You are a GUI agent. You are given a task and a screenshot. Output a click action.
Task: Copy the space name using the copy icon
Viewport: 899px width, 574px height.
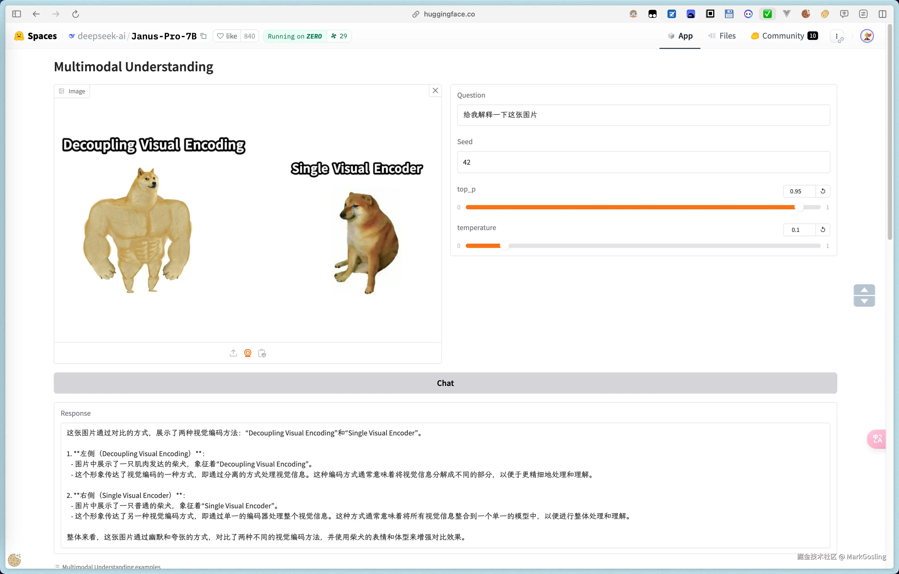204,36
